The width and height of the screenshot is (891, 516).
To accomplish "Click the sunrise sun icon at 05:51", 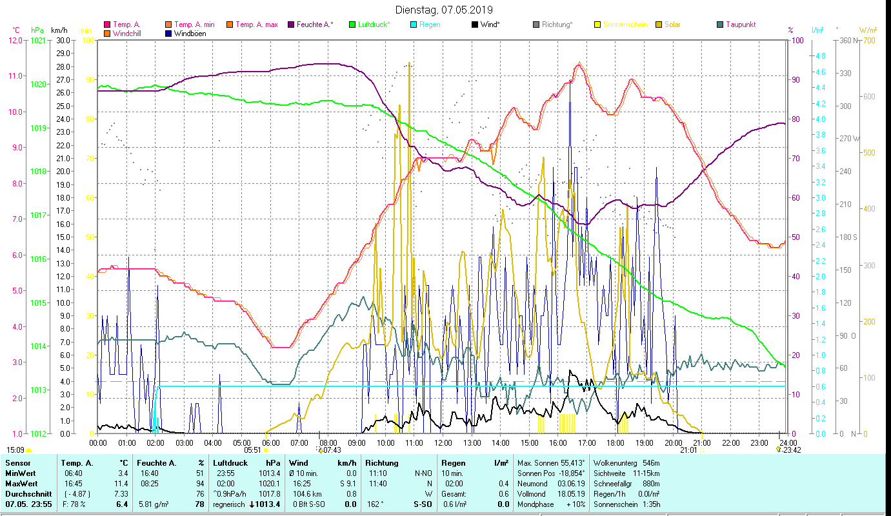I will [266, 451].
